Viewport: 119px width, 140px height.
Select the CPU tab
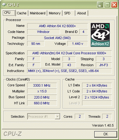[9, 13]
